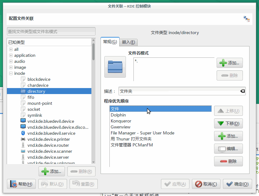
Task: Expand the application category
Action: (x=11, y=55)
